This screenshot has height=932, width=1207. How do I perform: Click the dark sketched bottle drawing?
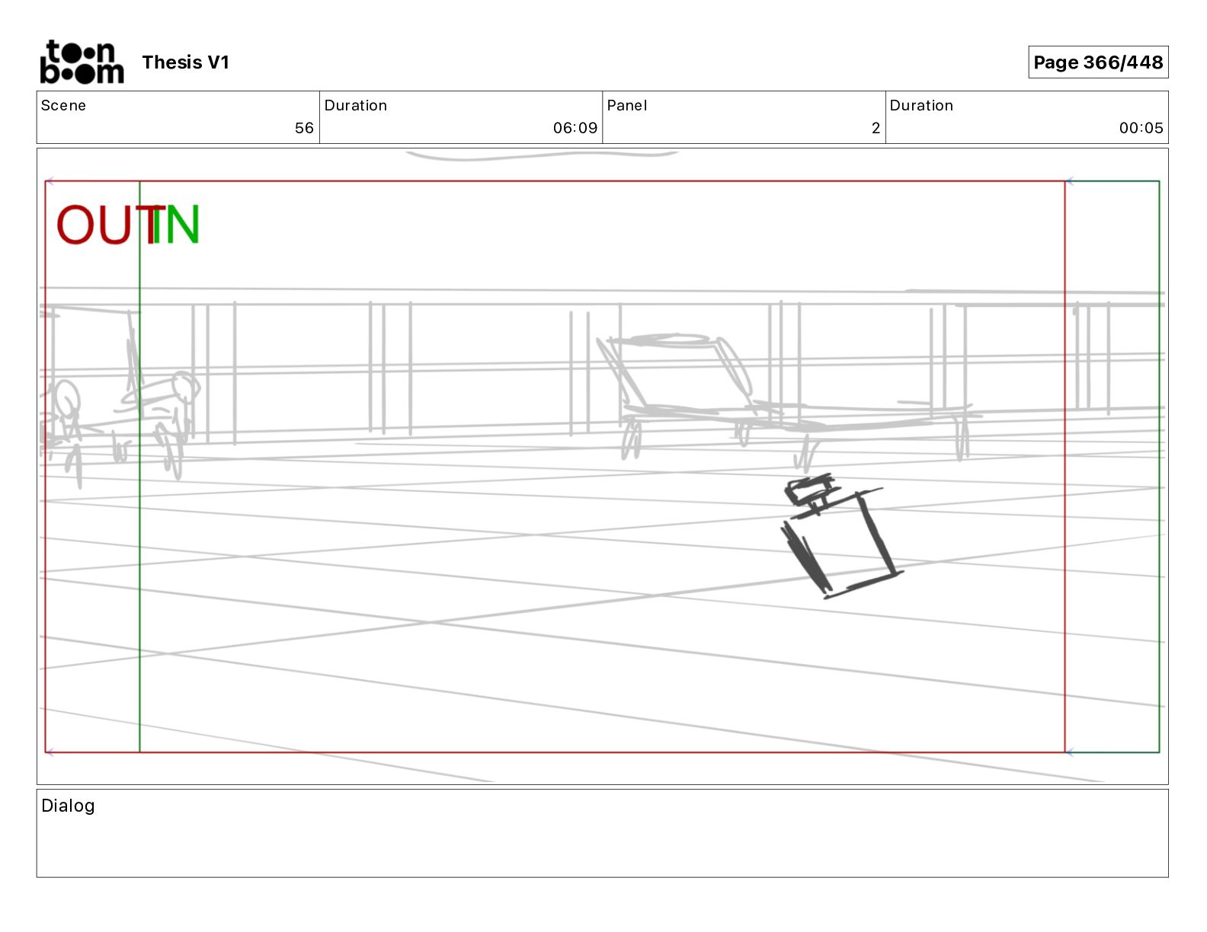point(841,536)
